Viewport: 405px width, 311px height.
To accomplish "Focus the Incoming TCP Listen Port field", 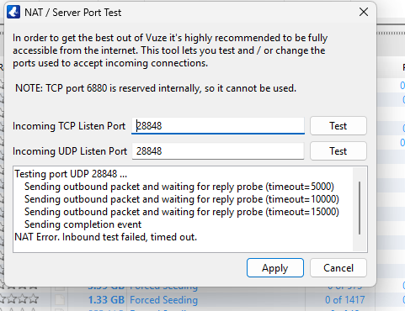I will click(x=218, y=126).
